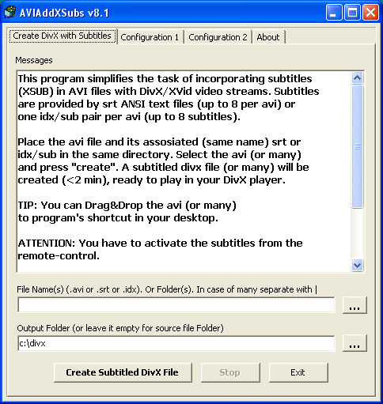Viewport: 383px width, 404px height.
Task: Switch to the Configuration 1 tab
Action: tap(150, 37)
